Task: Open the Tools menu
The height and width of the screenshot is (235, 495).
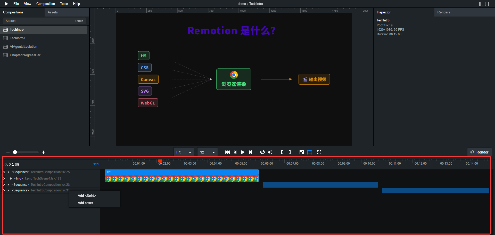Action: 64,4
